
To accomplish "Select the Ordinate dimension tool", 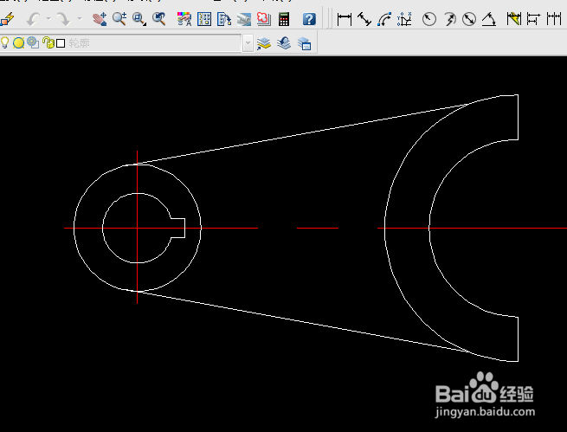I will [x=404, y=19].
